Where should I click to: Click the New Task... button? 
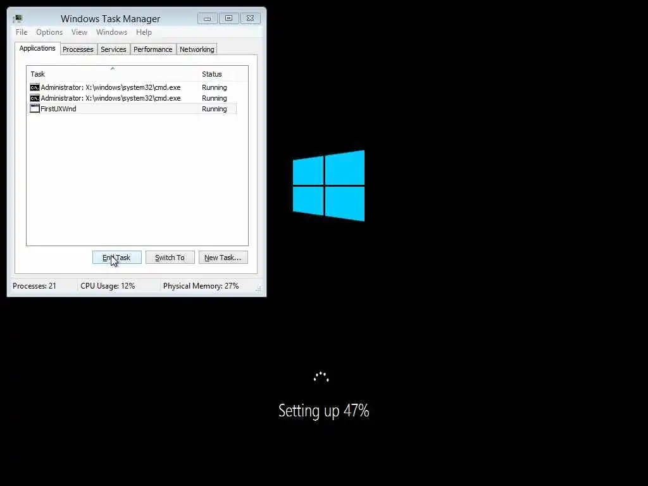(223, 258)
